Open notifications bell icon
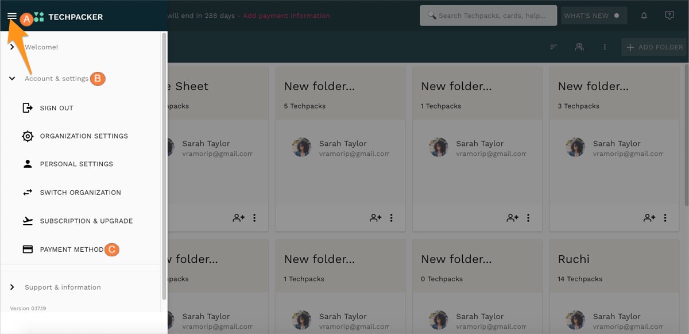This screenshot has width=689, height=334. (644, 16)
